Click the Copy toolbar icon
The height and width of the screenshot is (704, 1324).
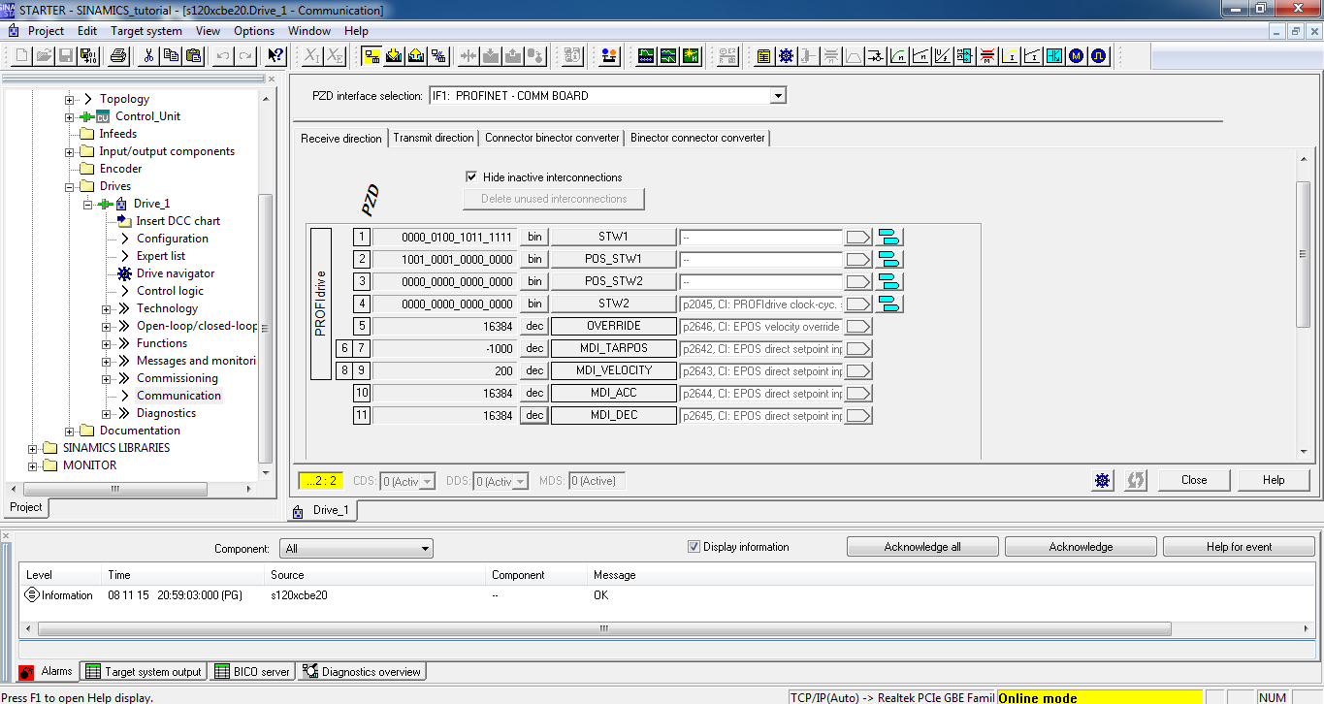[x=171, y=56]
